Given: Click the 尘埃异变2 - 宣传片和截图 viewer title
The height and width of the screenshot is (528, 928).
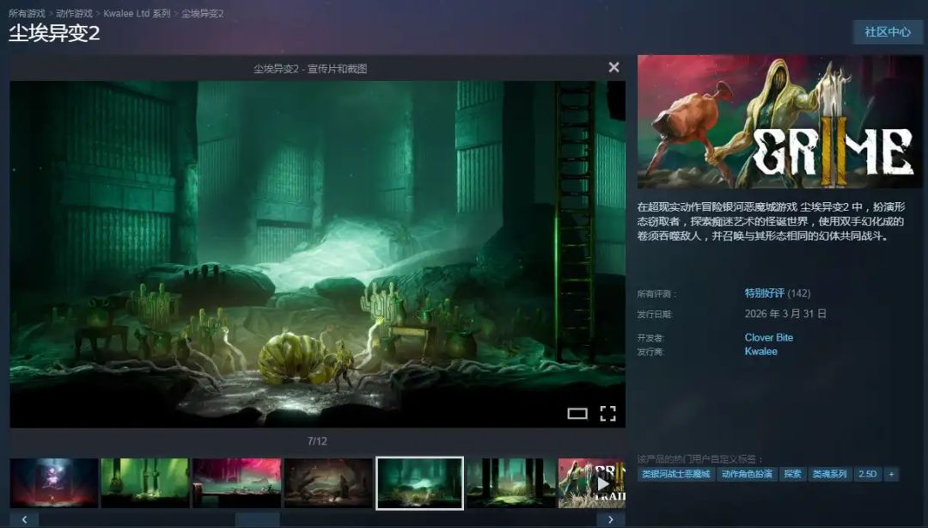Looking at the screenshot, I should 310,69.
